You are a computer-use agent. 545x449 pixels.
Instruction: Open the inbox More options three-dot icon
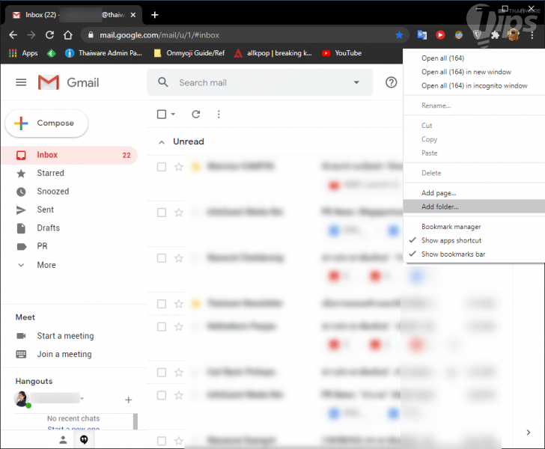(219, 114)
